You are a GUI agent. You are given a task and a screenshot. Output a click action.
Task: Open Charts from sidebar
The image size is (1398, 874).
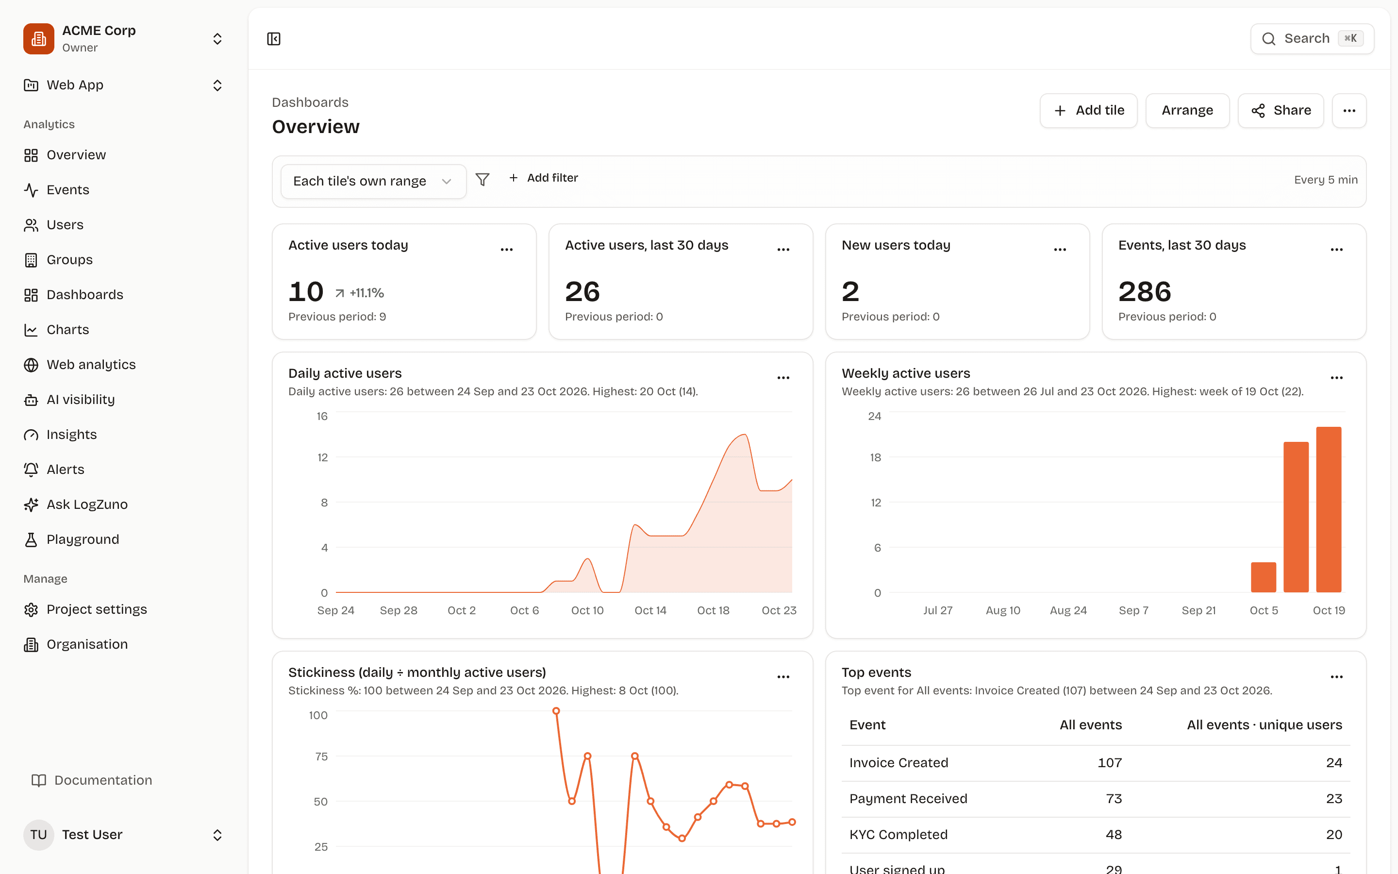pyautogui.click(x=57, y=330)
